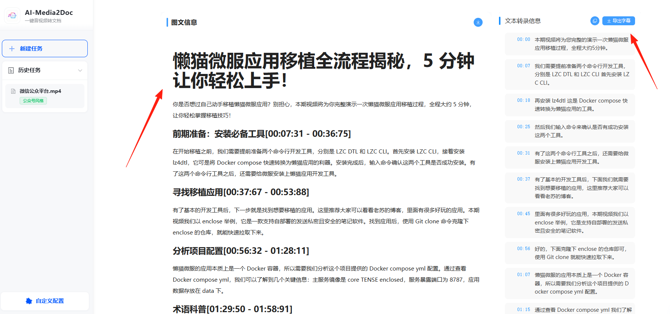
Task: Click the gear icon for 自定义配置
Action: pyautogui.click(x=29, y=301)
